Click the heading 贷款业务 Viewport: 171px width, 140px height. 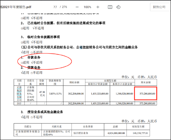(x=34, y=68)
